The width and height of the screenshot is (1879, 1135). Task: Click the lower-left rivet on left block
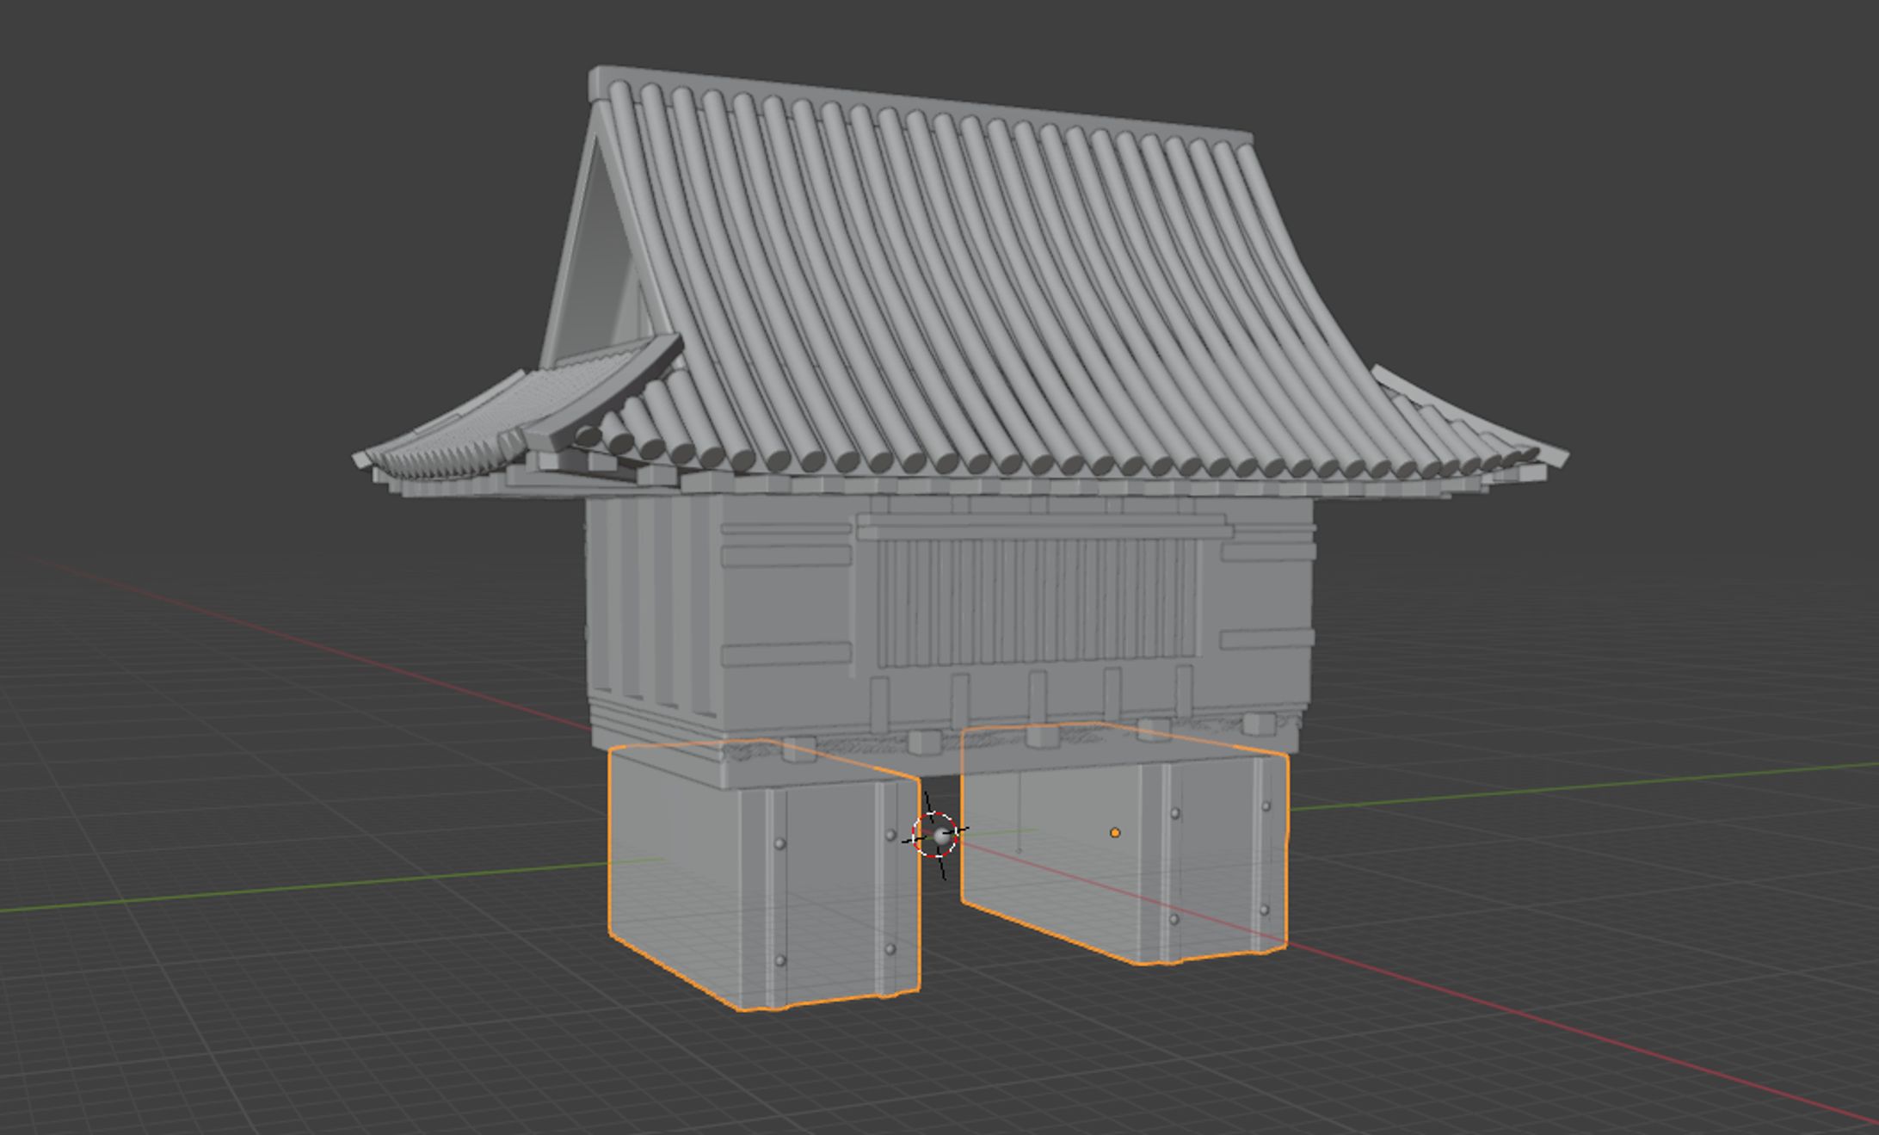pos(780,960)
